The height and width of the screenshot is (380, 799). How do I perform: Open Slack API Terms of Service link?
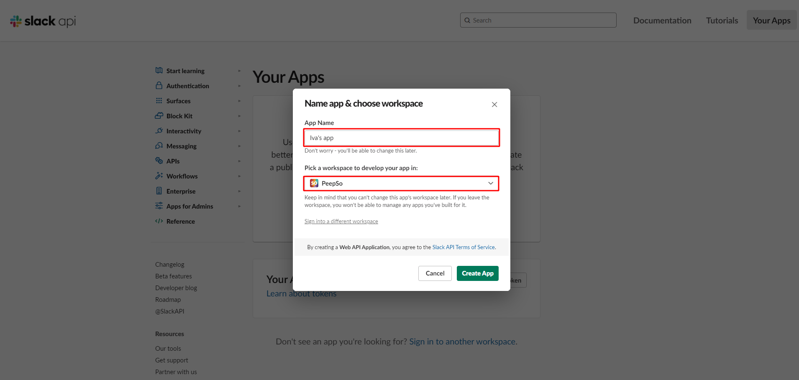(x=464, y=247)
